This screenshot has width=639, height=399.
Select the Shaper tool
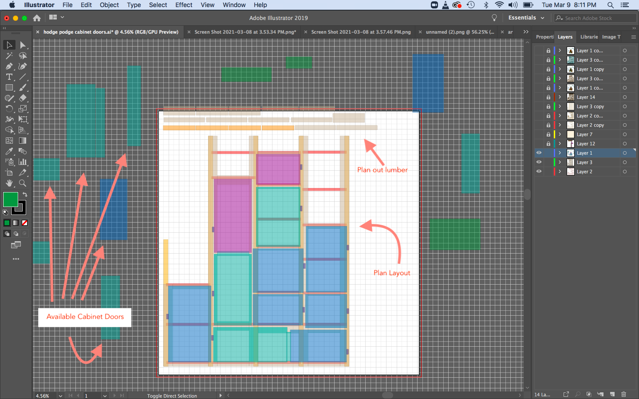9,98
